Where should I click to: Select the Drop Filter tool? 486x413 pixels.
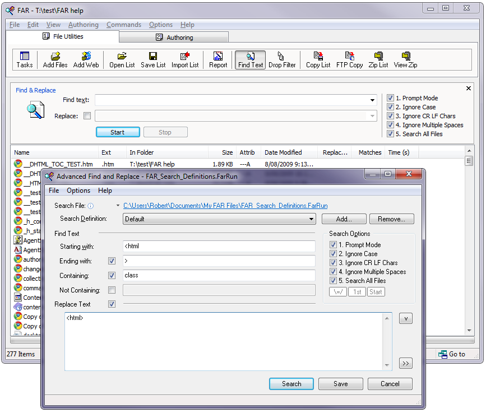(282, 59)
